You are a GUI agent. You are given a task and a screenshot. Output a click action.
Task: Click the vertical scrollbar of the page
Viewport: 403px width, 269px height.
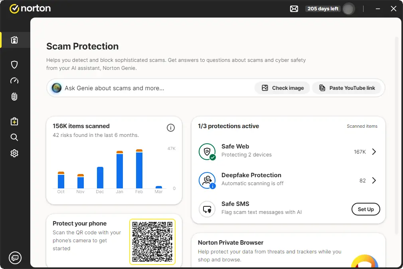pyautogui.click(x=397, y=136)
